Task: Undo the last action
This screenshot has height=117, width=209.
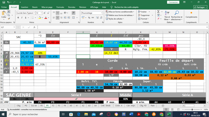Action: (x=8, y=2)
